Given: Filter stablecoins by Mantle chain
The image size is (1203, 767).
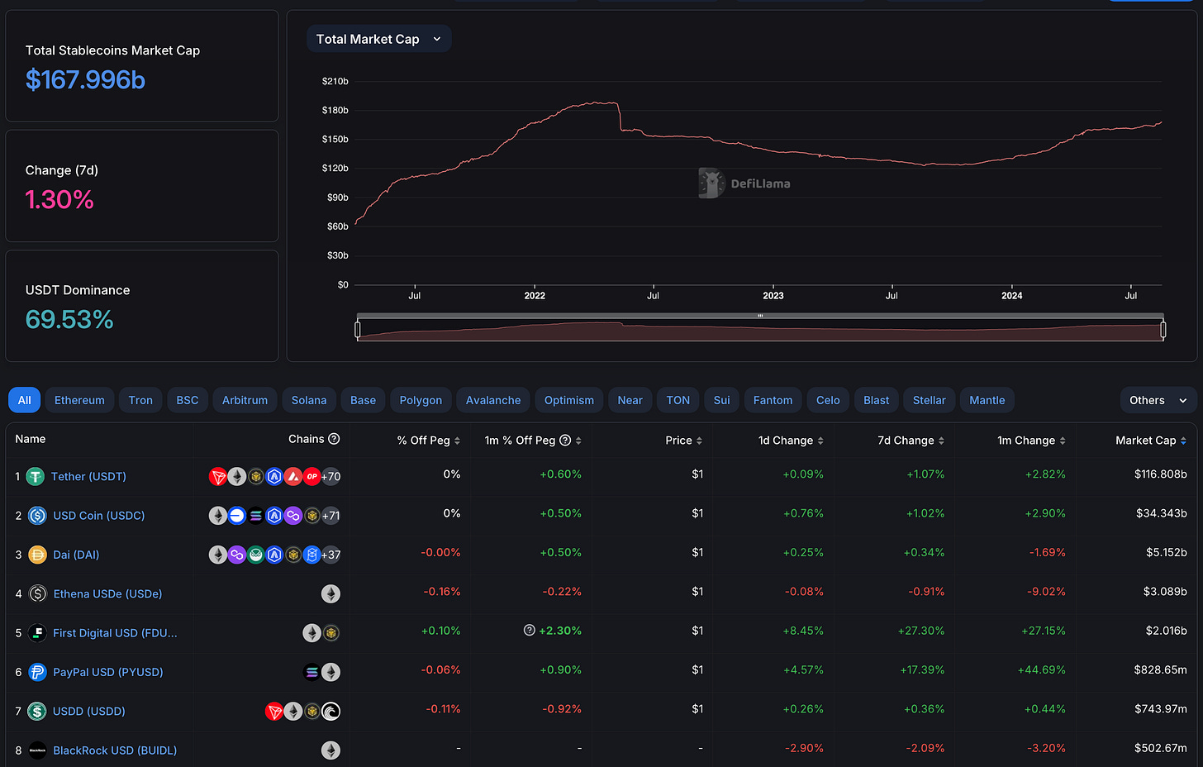Looking at the screenshot, I should click(x=987, y=400).
